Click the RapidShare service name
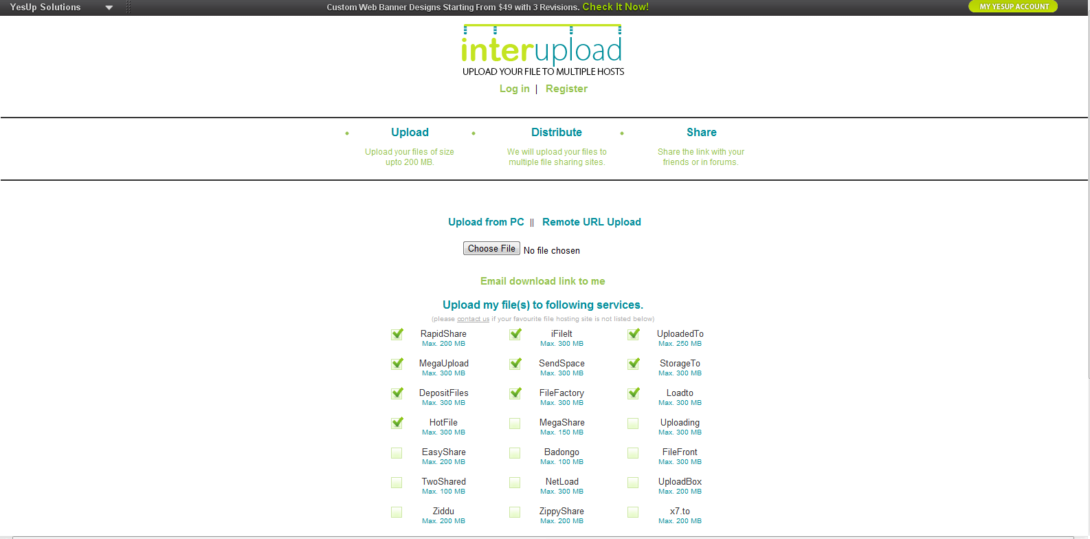1090x539 pixels. pos(443,334)
